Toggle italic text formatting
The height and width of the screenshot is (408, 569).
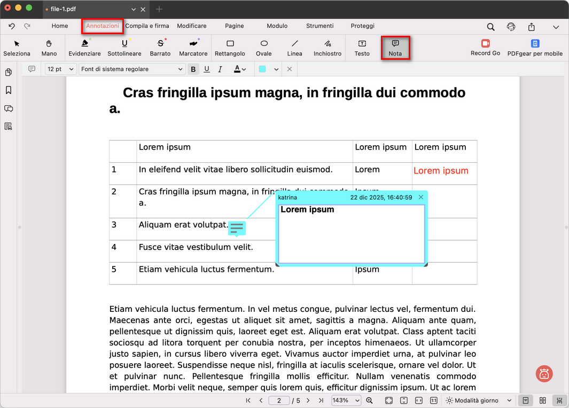221,69
